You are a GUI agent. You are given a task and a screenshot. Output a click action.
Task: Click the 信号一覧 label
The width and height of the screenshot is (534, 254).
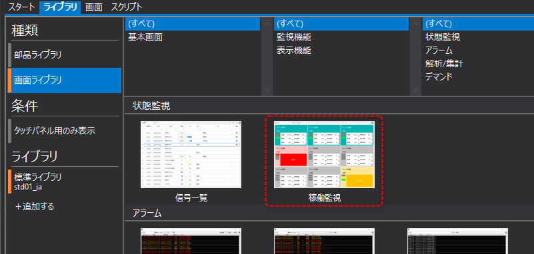coord(191,198)
